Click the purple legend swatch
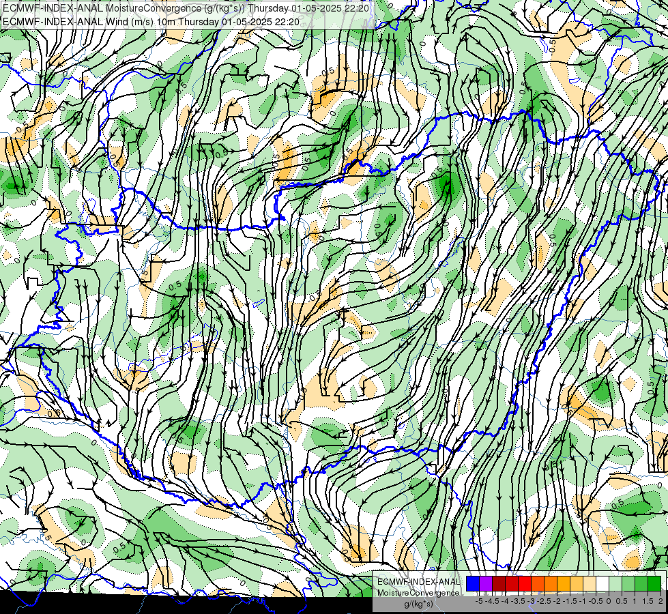668x614 pixels. tap(486, 584)
